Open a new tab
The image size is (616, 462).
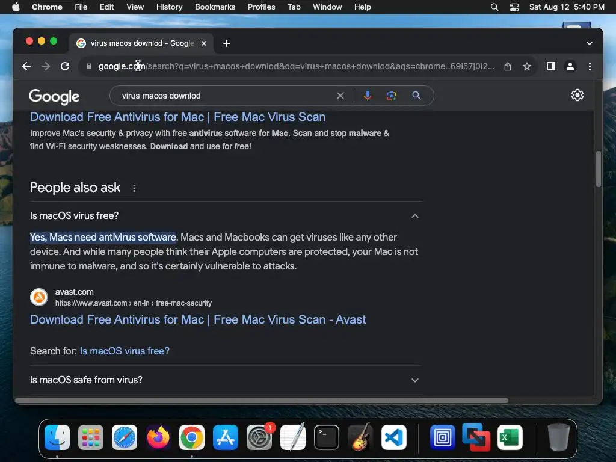227,43
